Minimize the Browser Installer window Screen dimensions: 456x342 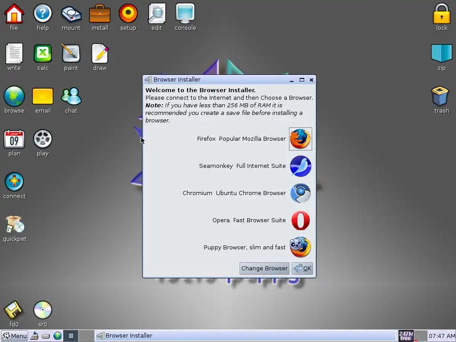(x=292, y=80)
